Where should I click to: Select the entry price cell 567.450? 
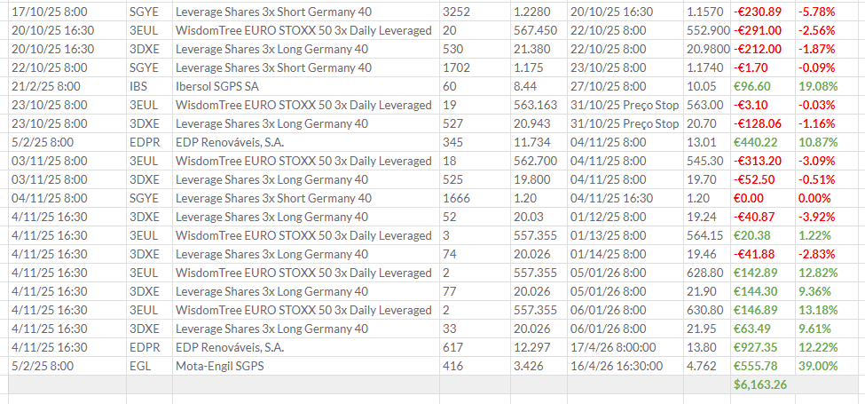(539, 31)
